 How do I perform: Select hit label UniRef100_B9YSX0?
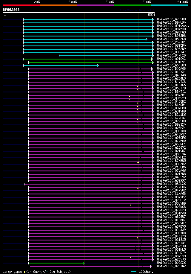point(171,125)
